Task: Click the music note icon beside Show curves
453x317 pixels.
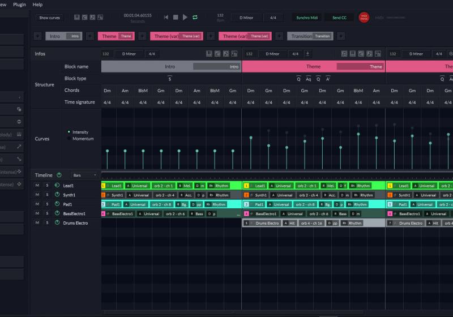Action: pos(92,18)
